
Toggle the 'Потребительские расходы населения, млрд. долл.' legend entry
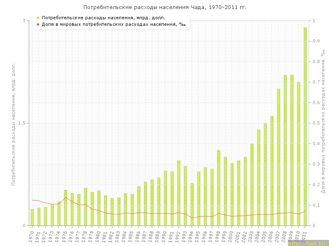tap(104, 18)
